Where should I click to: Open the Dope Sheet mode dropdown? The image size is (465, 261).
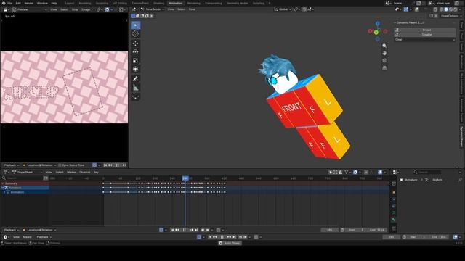pos(27,173)
